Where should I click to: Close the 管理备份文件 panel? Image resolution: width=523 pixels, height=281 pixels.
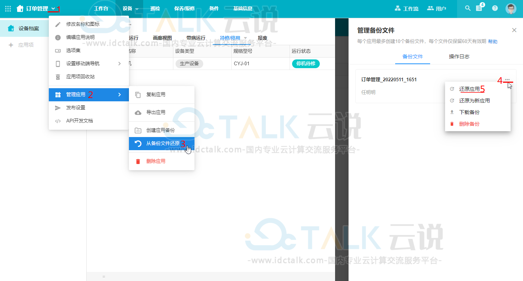click(x=514, y=30)
